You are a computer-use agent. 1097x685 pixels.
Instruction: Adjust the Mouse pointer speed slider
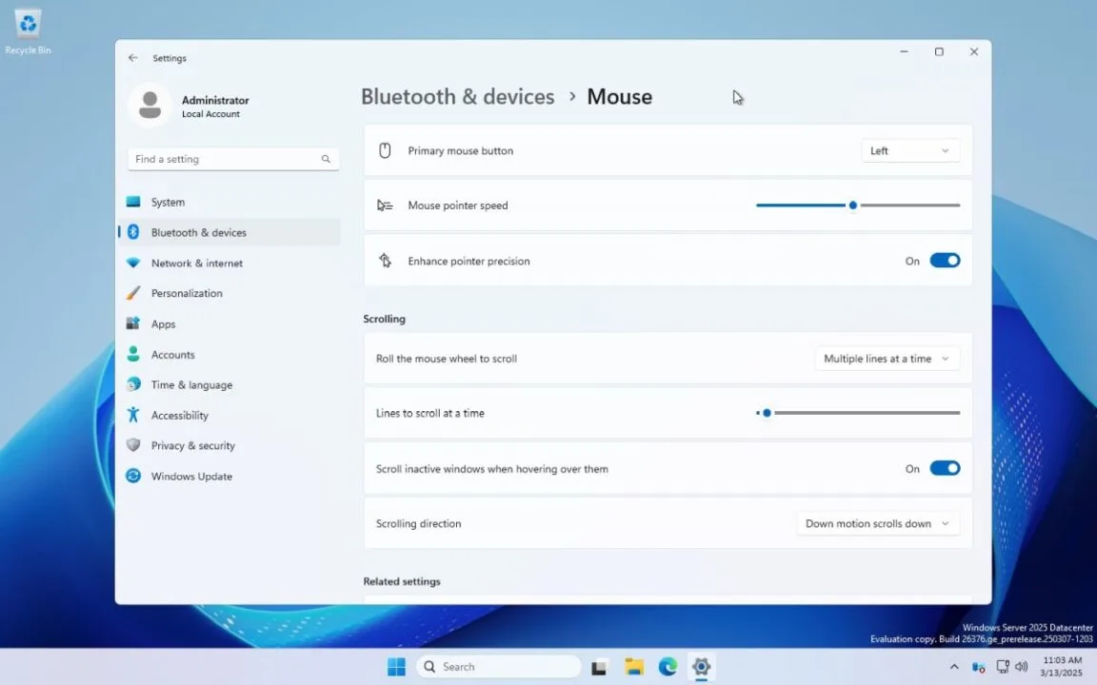point(852,205)
